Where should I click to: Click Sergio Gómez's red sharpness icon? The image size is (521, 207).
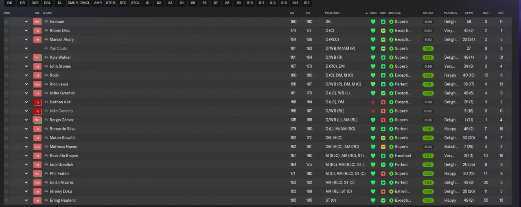[383, 120]
